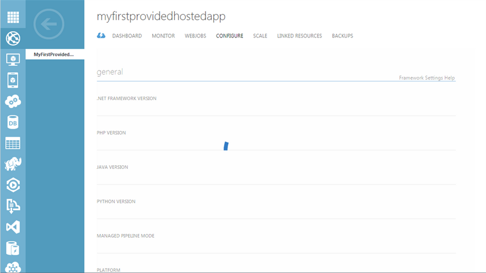Switch to the Dashboard tab

127,36
